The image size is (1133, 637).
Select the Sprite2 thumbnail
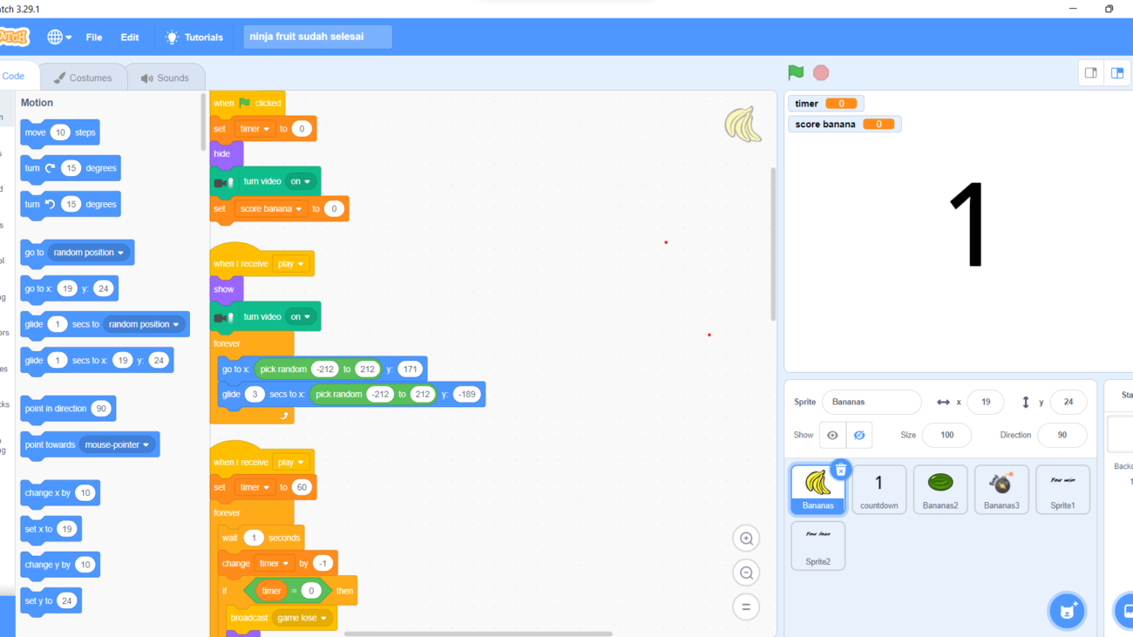[x=818, y=546]
